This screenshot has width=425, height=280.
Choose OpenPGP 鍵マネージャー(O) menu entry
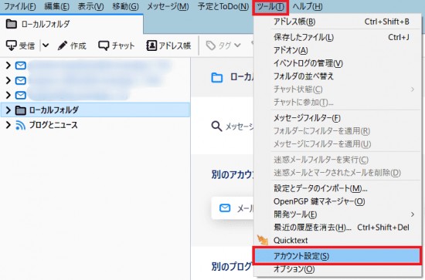point(338,201)
